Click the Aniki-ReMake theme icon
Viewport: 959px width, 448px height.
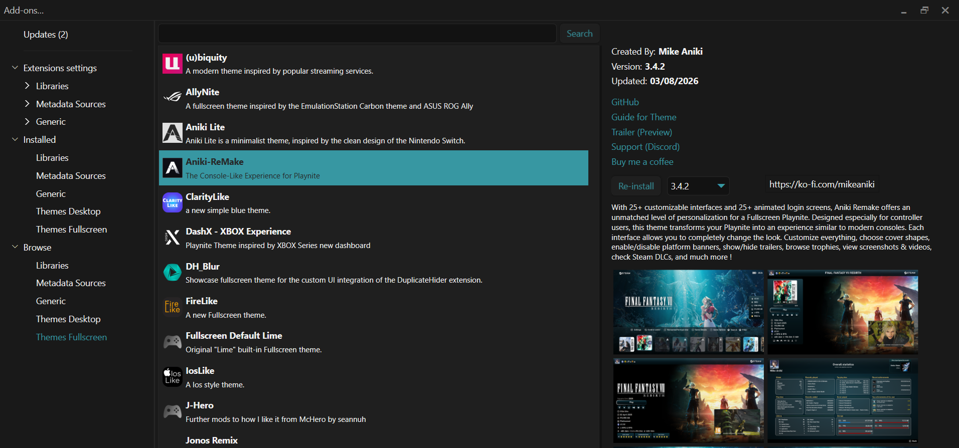[x=172, y=168]
